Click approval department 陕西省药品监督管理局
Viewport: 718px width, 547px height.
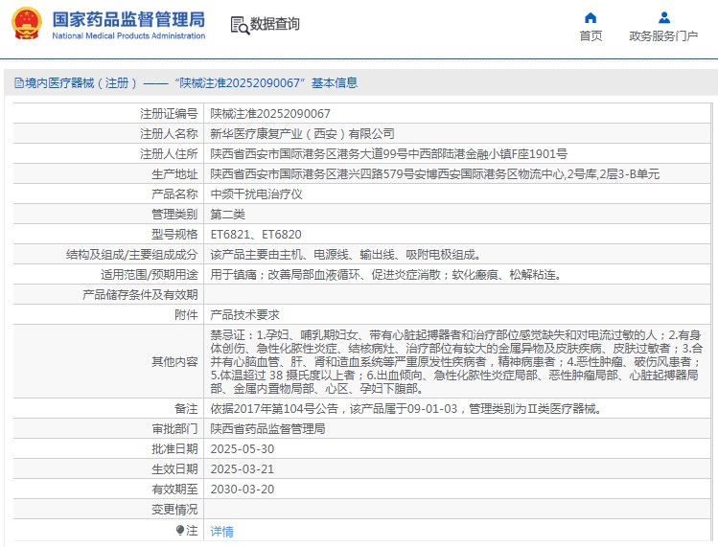tap(267, 429)
